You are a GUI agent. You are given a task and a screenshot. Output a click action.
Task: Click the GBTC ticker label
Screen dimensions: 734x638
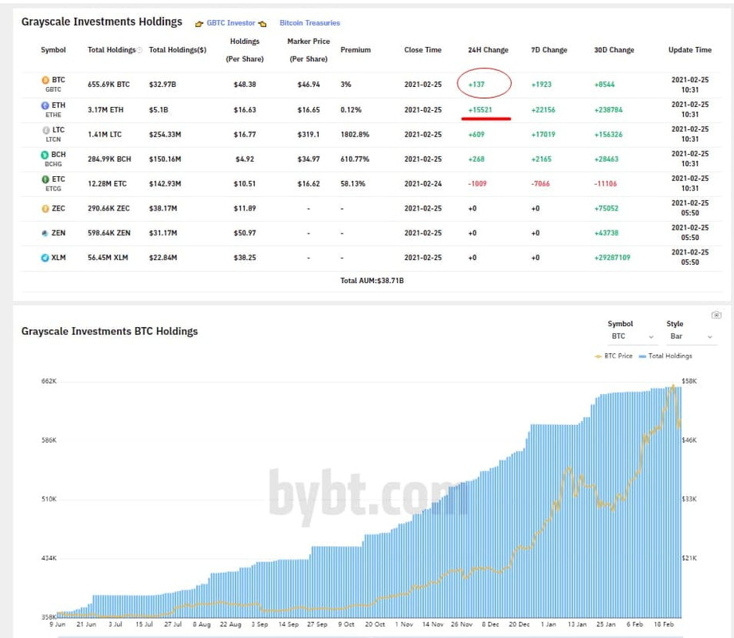(x=53, y=89)
